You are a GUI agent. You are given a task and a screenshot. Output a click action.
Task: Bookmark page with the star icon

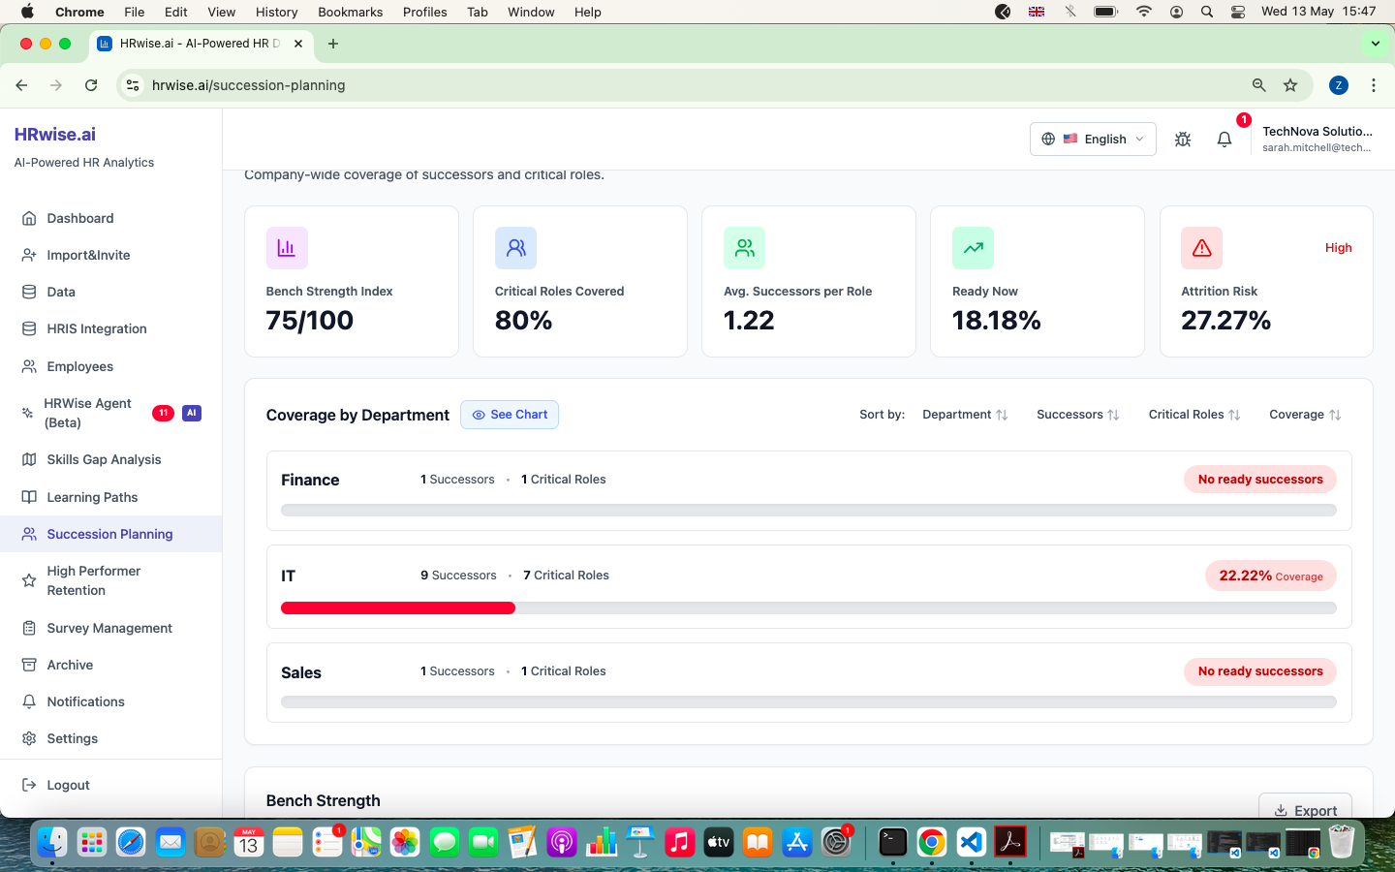tap(1290, 85)
